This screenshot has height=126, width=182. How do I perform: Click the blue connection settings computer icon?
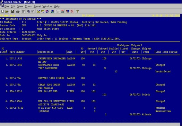click(x=53, y=11)
